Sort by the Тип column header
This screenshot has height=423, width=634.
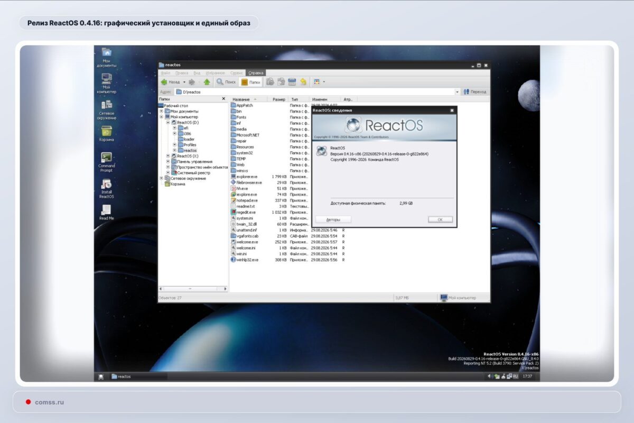pyautogui.click(x=299, y=99)
